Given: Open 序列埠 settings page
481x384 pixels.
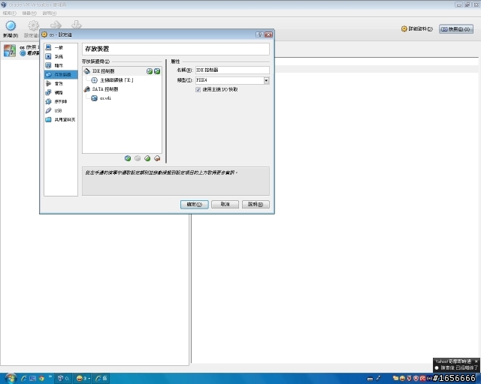Looking at the screenshot, I should click(x=61, y=101).
